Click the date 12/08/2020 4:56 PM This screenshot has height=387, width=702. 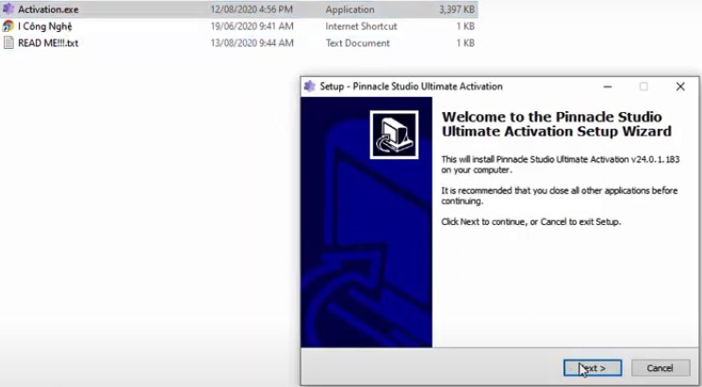(x=252, y=9)
